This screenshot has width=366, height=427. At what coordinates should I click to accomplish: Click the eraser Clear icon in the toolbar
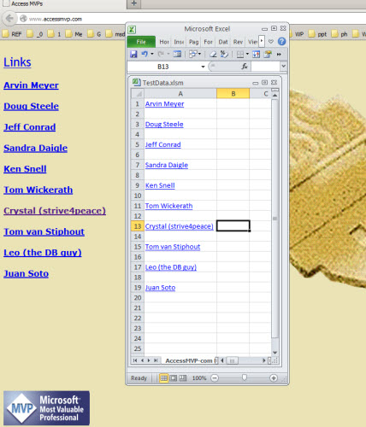[x=213, y=54]
